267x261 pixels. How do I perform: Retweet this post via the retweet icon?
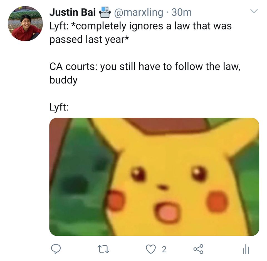[x=104, y=249]
